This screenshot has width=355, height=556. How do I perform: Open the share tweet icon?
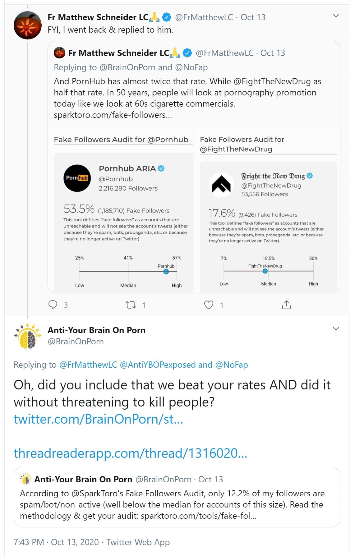(286, 305)
